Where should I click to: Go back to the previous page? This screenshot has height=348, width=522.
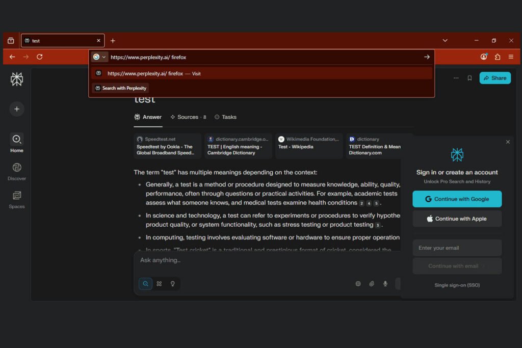tap(12, 57)
